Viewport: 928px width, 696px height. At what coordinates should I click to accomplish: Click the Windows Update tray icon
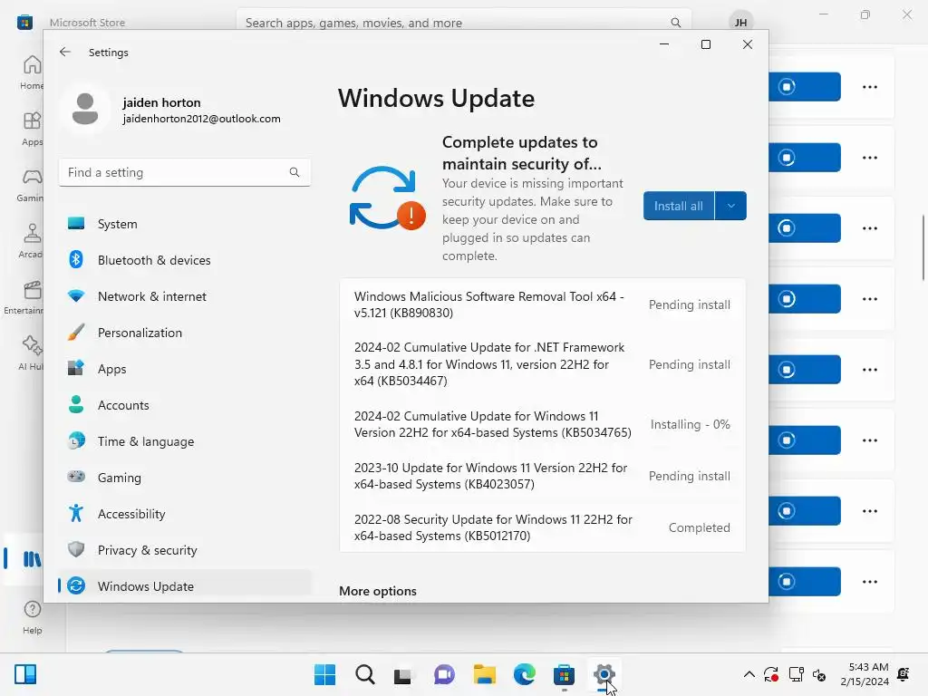point(770,674)
